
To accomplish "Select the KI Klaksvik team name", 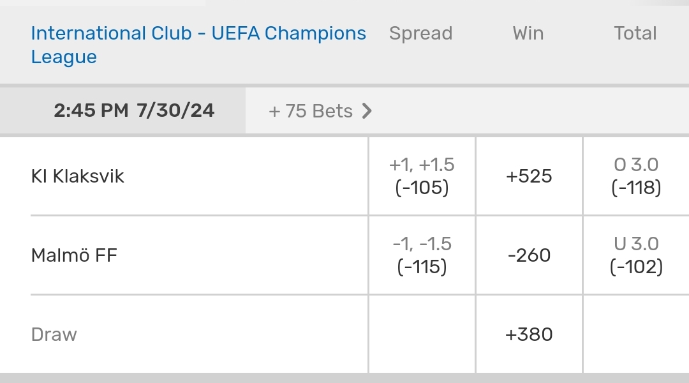I will click(x=78, y=176).
